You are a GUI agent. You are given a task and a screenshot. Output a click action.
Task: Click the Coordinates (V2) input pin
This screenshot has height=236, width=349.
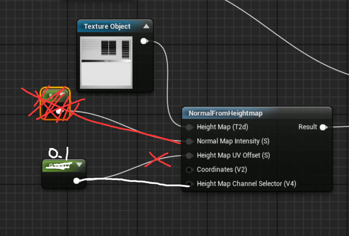189,170
